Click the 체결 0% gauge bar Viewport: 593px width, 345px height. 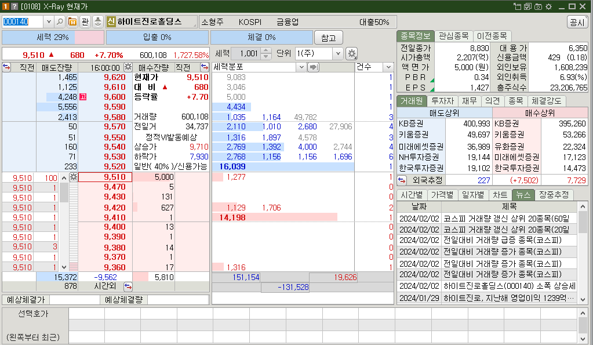coord(261,38)
